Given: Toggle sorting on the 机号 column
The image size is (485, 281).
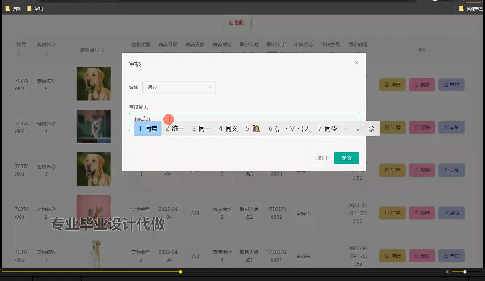Looking at the screenshot, I should [x=20, y=54].
